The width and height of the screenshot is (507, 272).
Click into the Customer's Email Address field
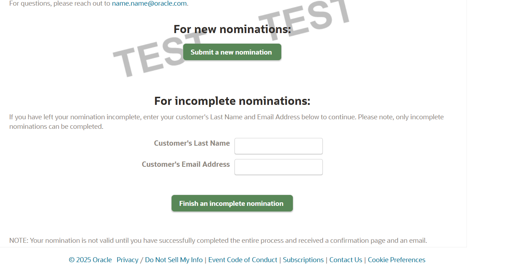(x=278, y=167)
